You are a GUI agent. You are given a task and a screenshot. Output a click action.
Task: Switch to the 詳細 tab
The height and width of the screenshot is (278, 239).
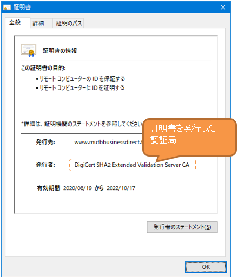pos(41,23)
